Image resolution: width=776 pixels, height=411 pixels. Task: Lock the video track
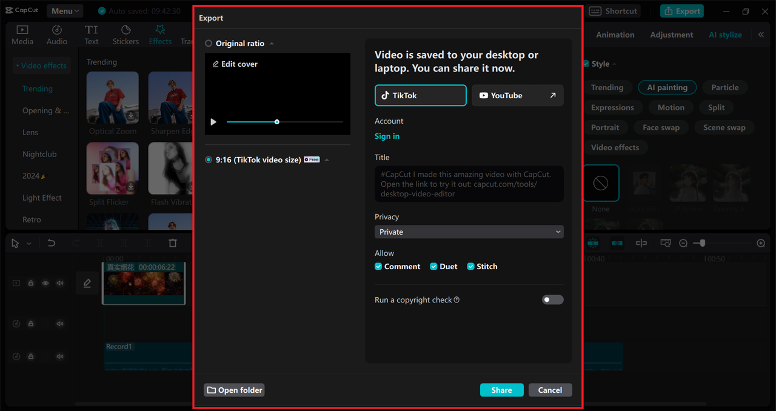coord(31,283)
